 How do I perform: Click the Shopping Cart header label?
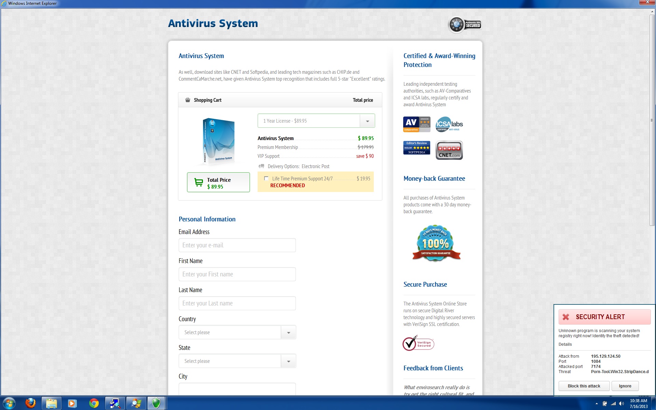tap(208, 100)
